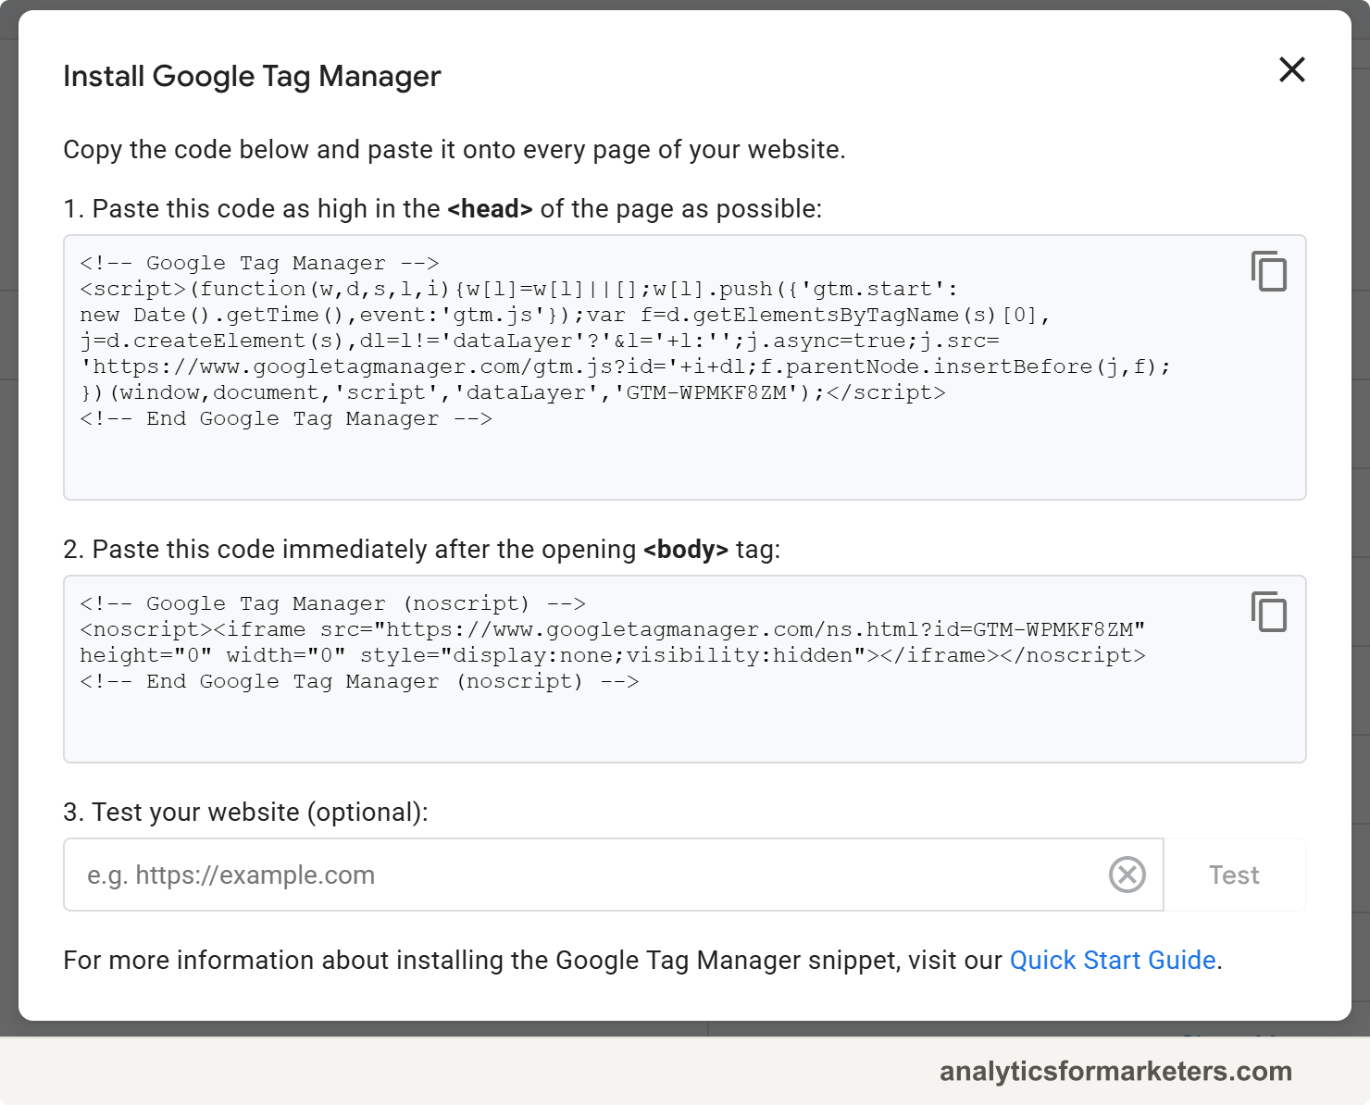Click the googletagmanager.com/gtm.js URL line
This screenshot has height=1105, width=1370.
pyautogui.click(x=626, y=366)
